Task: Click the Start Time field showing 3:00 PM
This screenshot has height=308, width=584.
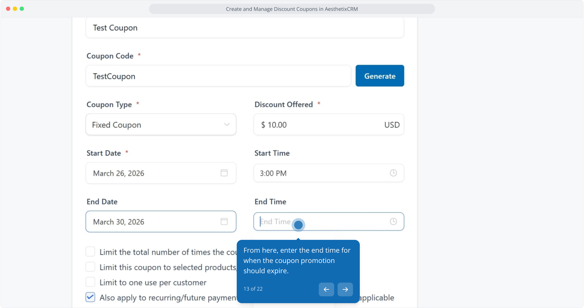Action: (322, 173)
